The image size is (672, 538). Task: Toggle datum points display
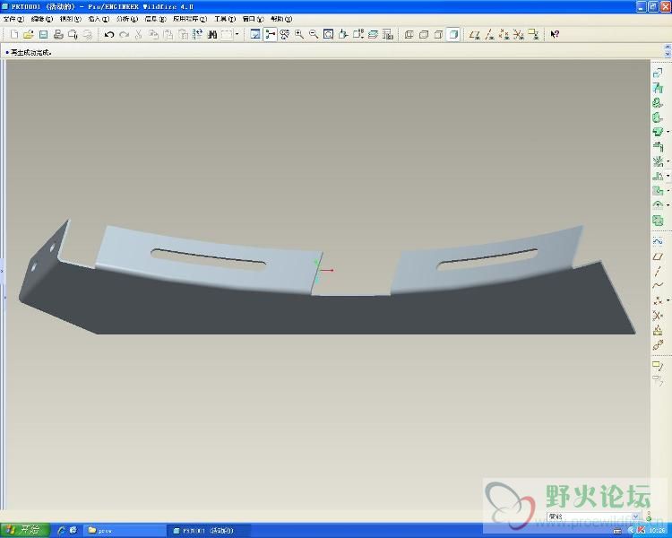(504, 34)
